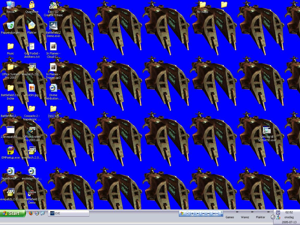Open the Music folder
This screenshot has width=300, height=225.
(10, 47)
